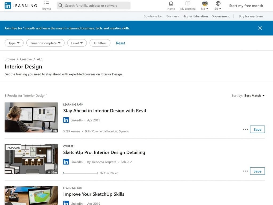Viewport: 273px width, 205px height.
Task: Go to Browse breadcrumb
Action: point(10,59)
